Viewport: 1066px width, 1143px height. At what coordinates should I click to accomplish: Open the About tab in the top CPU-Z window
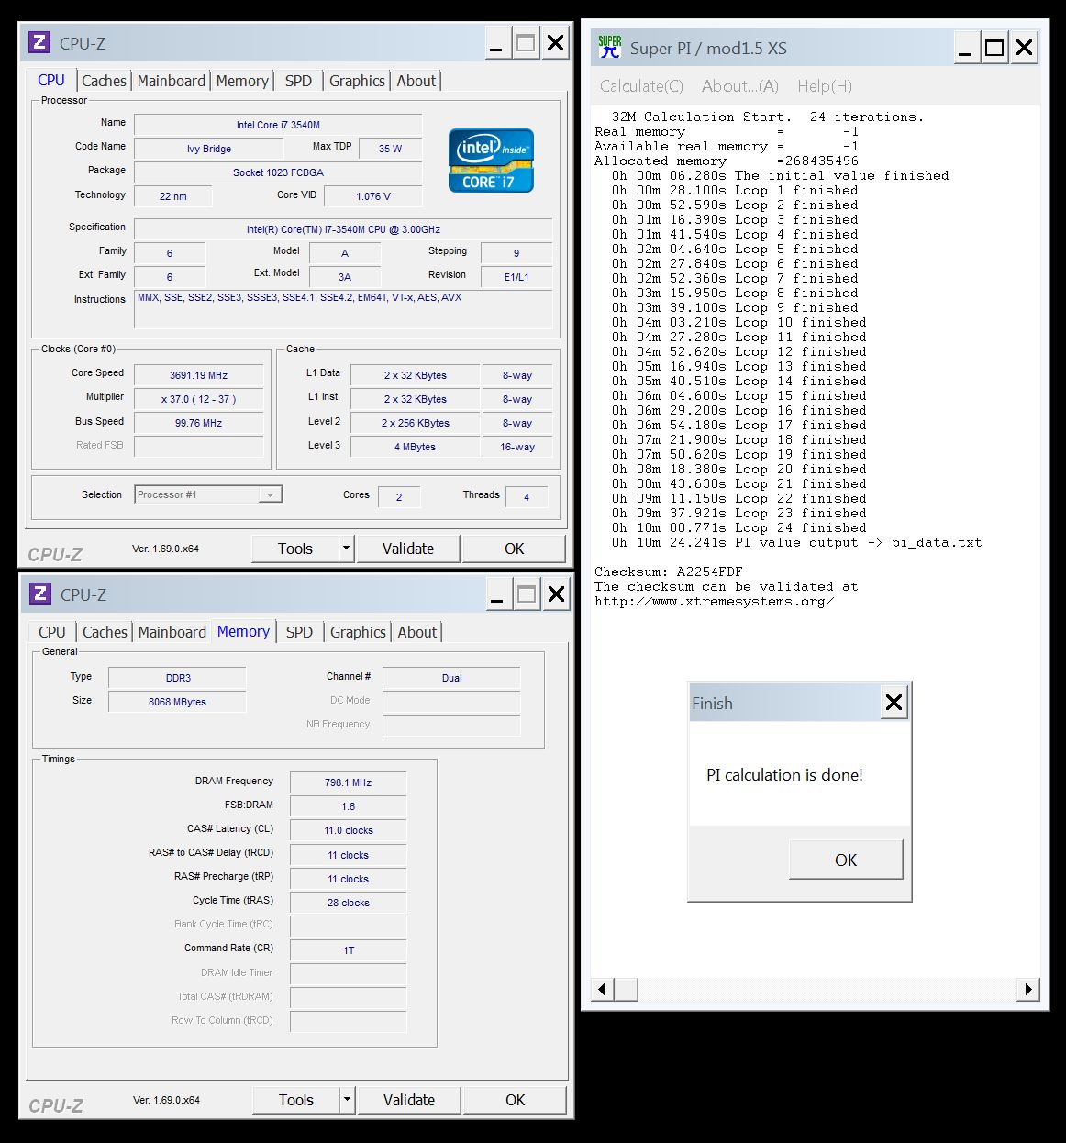[x=416, y=81]
